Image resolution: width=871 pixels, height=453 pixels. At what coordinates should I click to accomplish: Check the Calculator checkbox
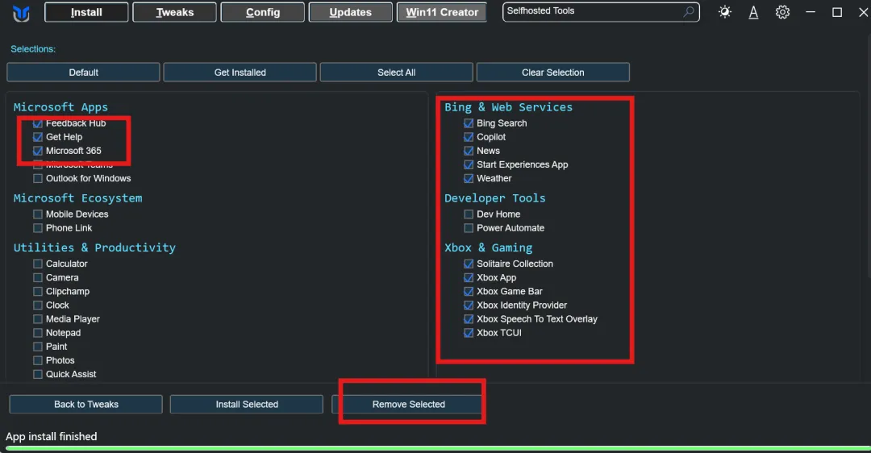(x=38, y=264)
